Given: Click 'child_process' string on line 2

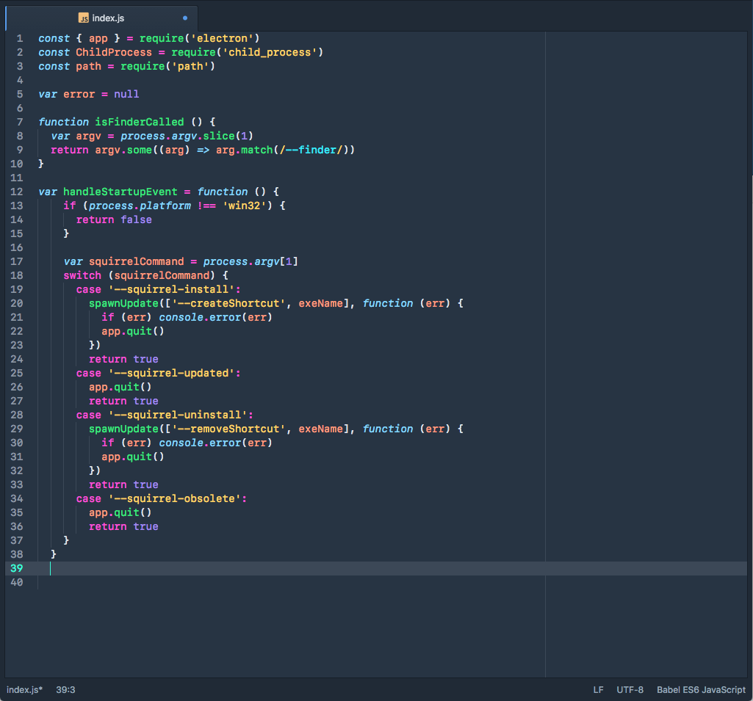Looking at the screenshot, I should tap(270, 52).
